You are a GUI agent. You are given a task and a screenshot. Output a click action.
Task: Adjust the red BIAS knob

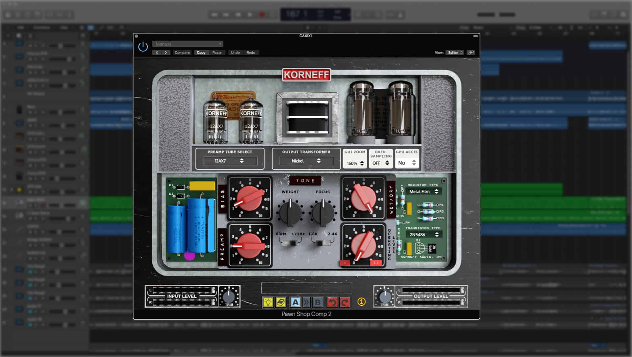click(250, 198)
